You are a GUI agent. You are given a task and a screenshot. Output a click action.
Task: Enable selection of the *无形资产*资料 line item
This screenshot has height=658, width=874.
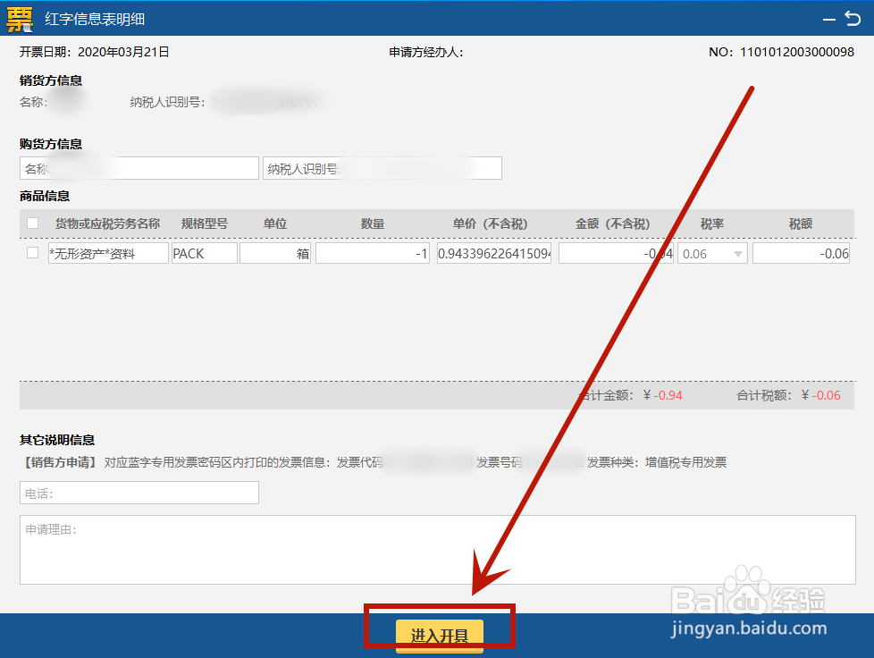click(31, 252)
